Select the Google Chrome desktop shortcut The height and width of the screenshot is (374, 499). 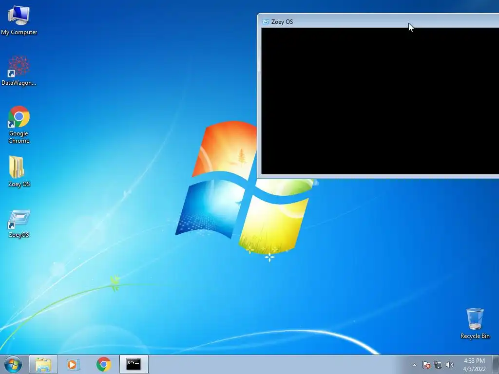pyautogui.click(x=19, y=125)
